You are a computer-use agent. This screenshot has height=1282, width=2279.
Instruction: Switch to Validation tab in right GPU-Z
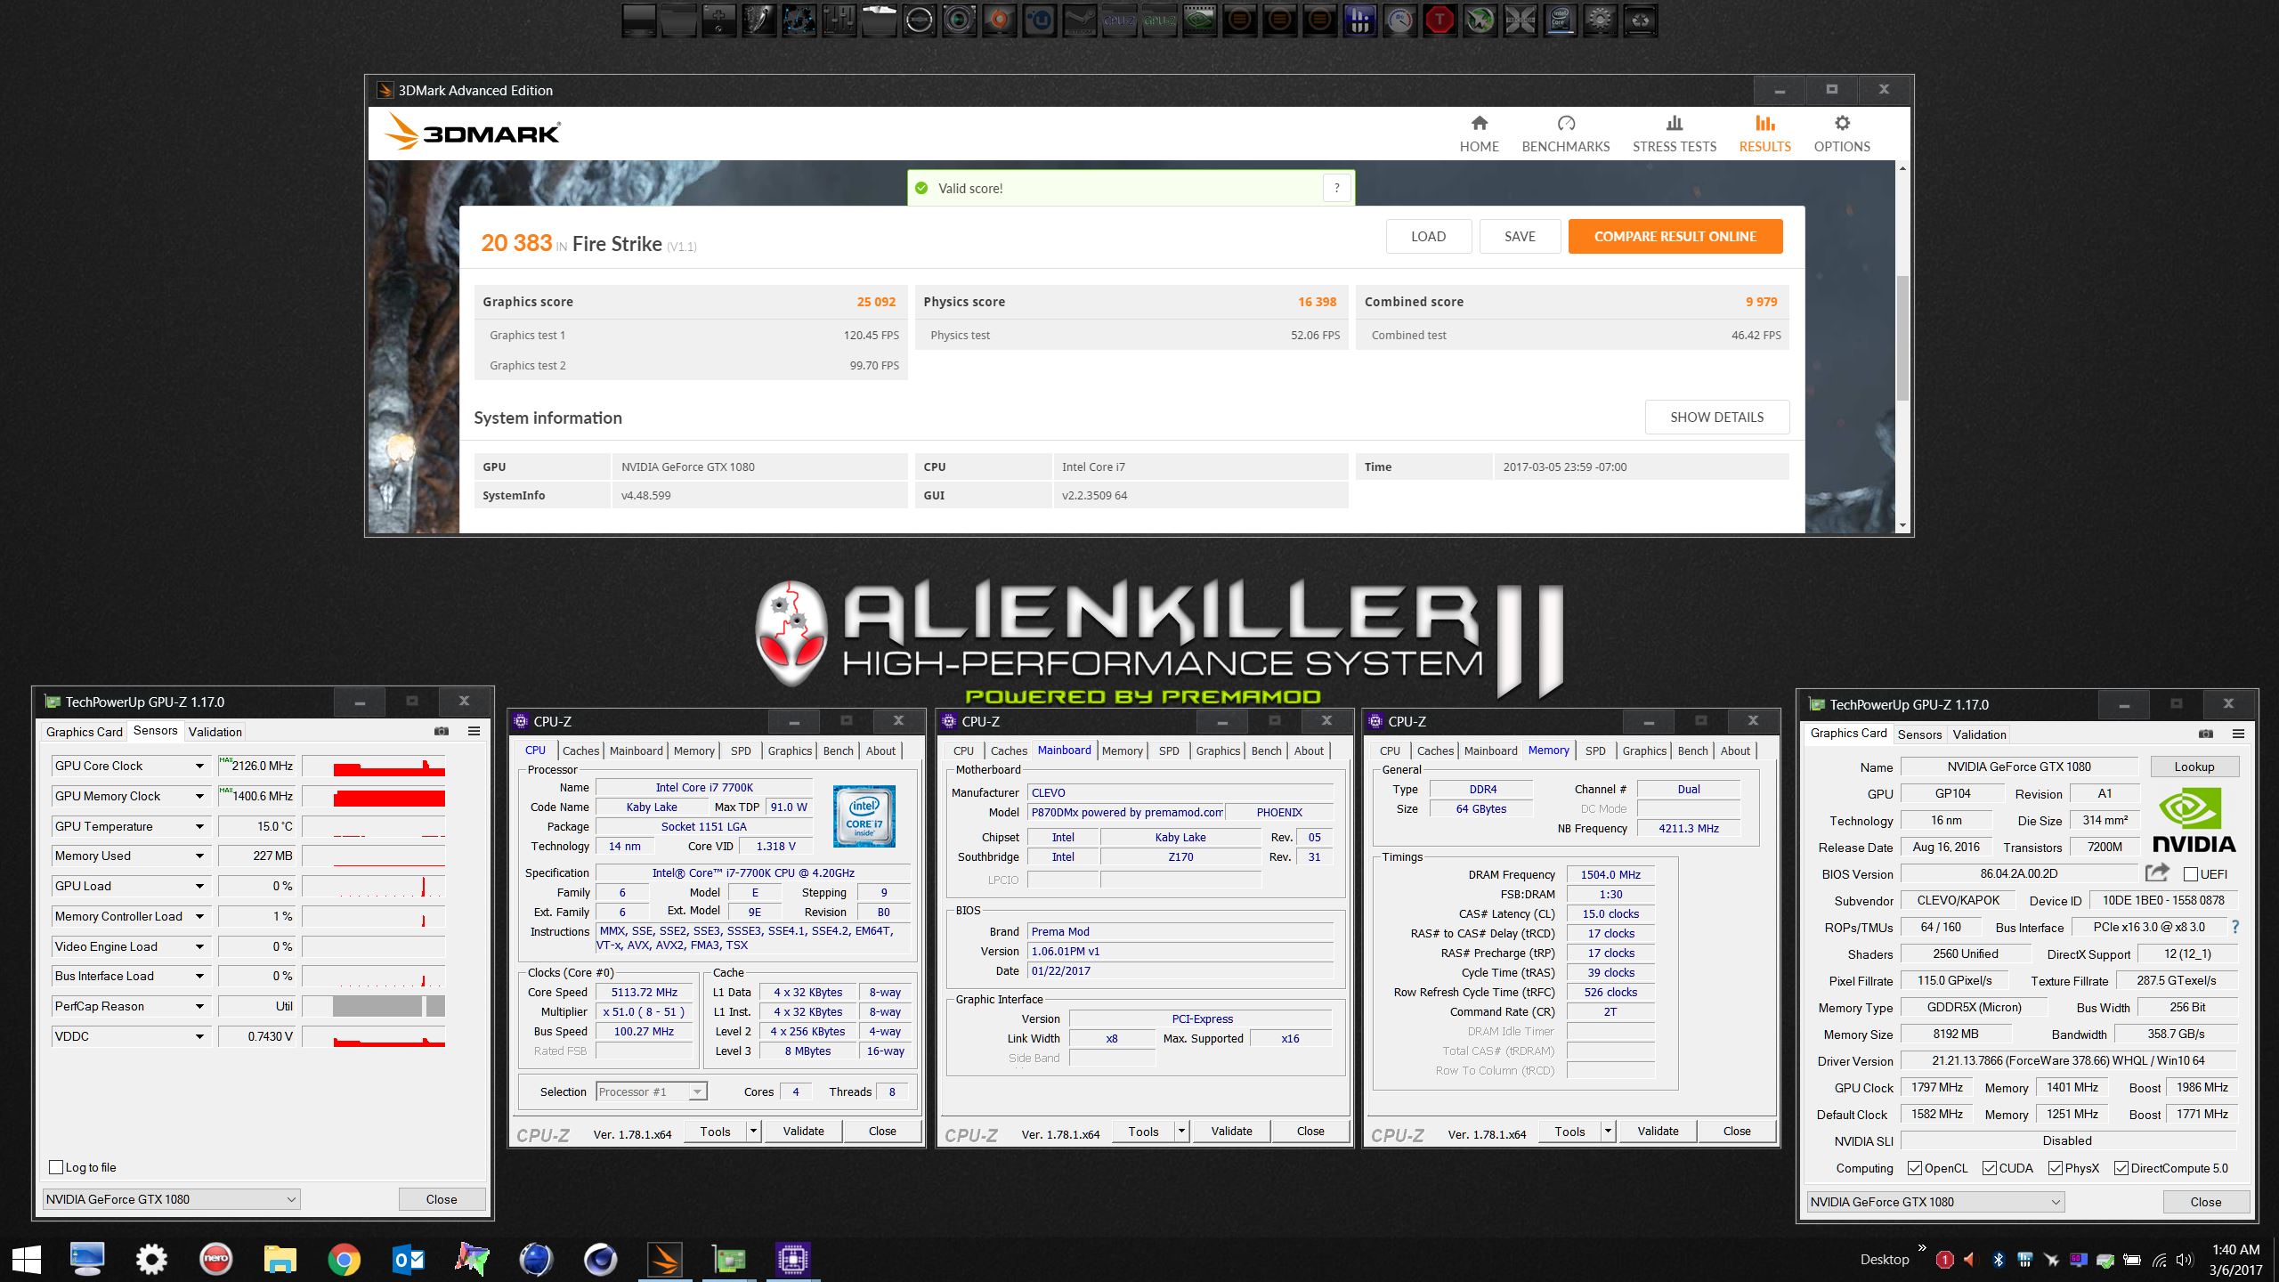point(1979,734)
